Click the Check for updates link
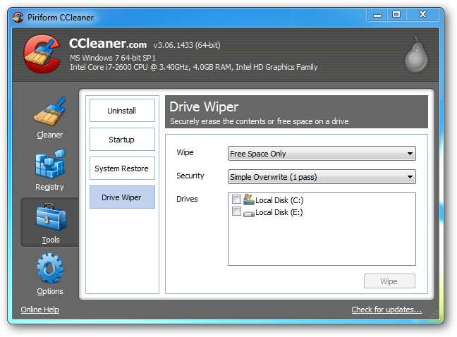 pos(386,310)
